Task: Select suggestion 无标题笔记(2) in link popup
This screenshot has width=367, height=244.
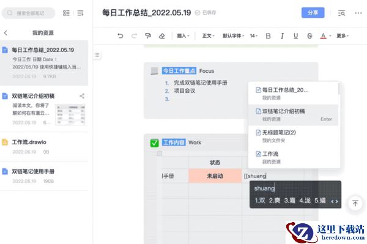Action: pyautogui.click(x=293, y=136)
